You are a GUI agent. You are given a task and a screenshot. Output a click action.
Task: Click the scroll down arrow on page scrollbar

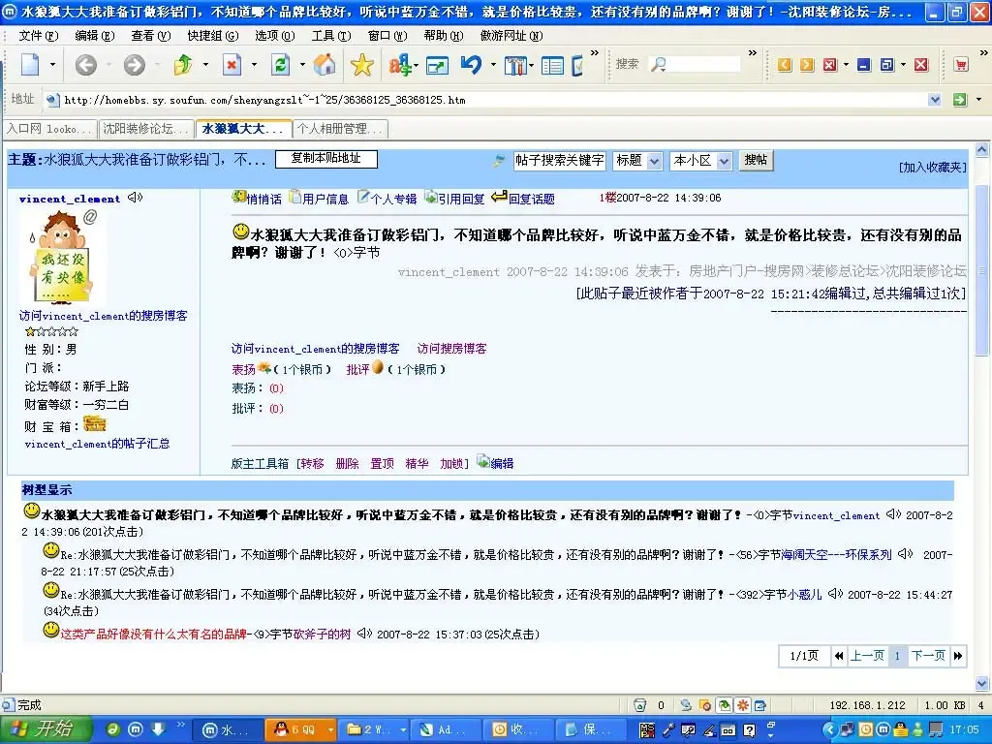tap(981, 683)
